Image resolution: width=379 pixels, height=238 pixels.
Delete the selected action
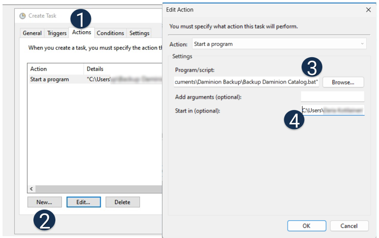pos(122,202)
